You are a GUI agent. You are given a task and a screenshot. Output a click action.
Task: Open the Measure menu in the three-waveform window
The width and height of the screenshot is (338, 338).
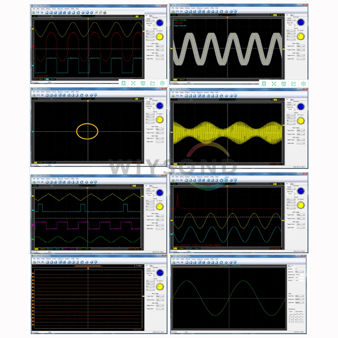click(x=60, y=9)
